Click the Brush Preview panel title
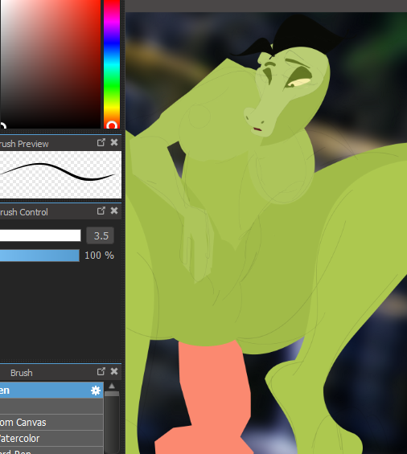Image resolution: width=407 pixels, height=454 pixels. tap(24, 144)
